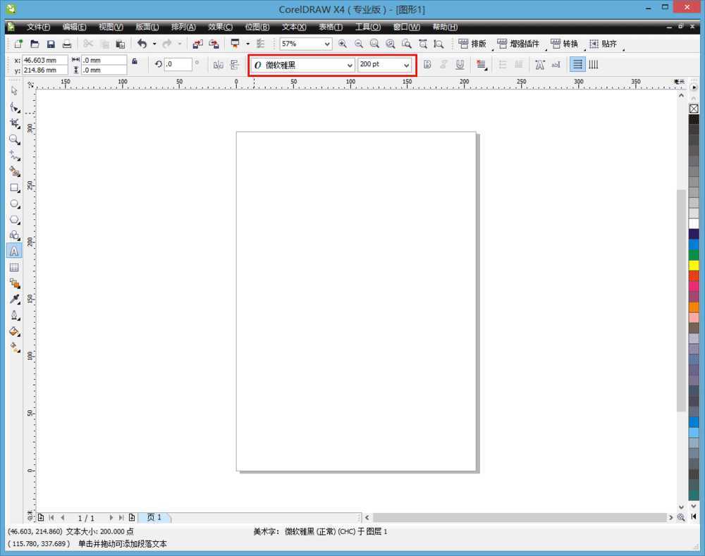This screenshot has height=556, width=705.
Task: Open the 文本(X) menu
Action: click(x=294, y=27)
